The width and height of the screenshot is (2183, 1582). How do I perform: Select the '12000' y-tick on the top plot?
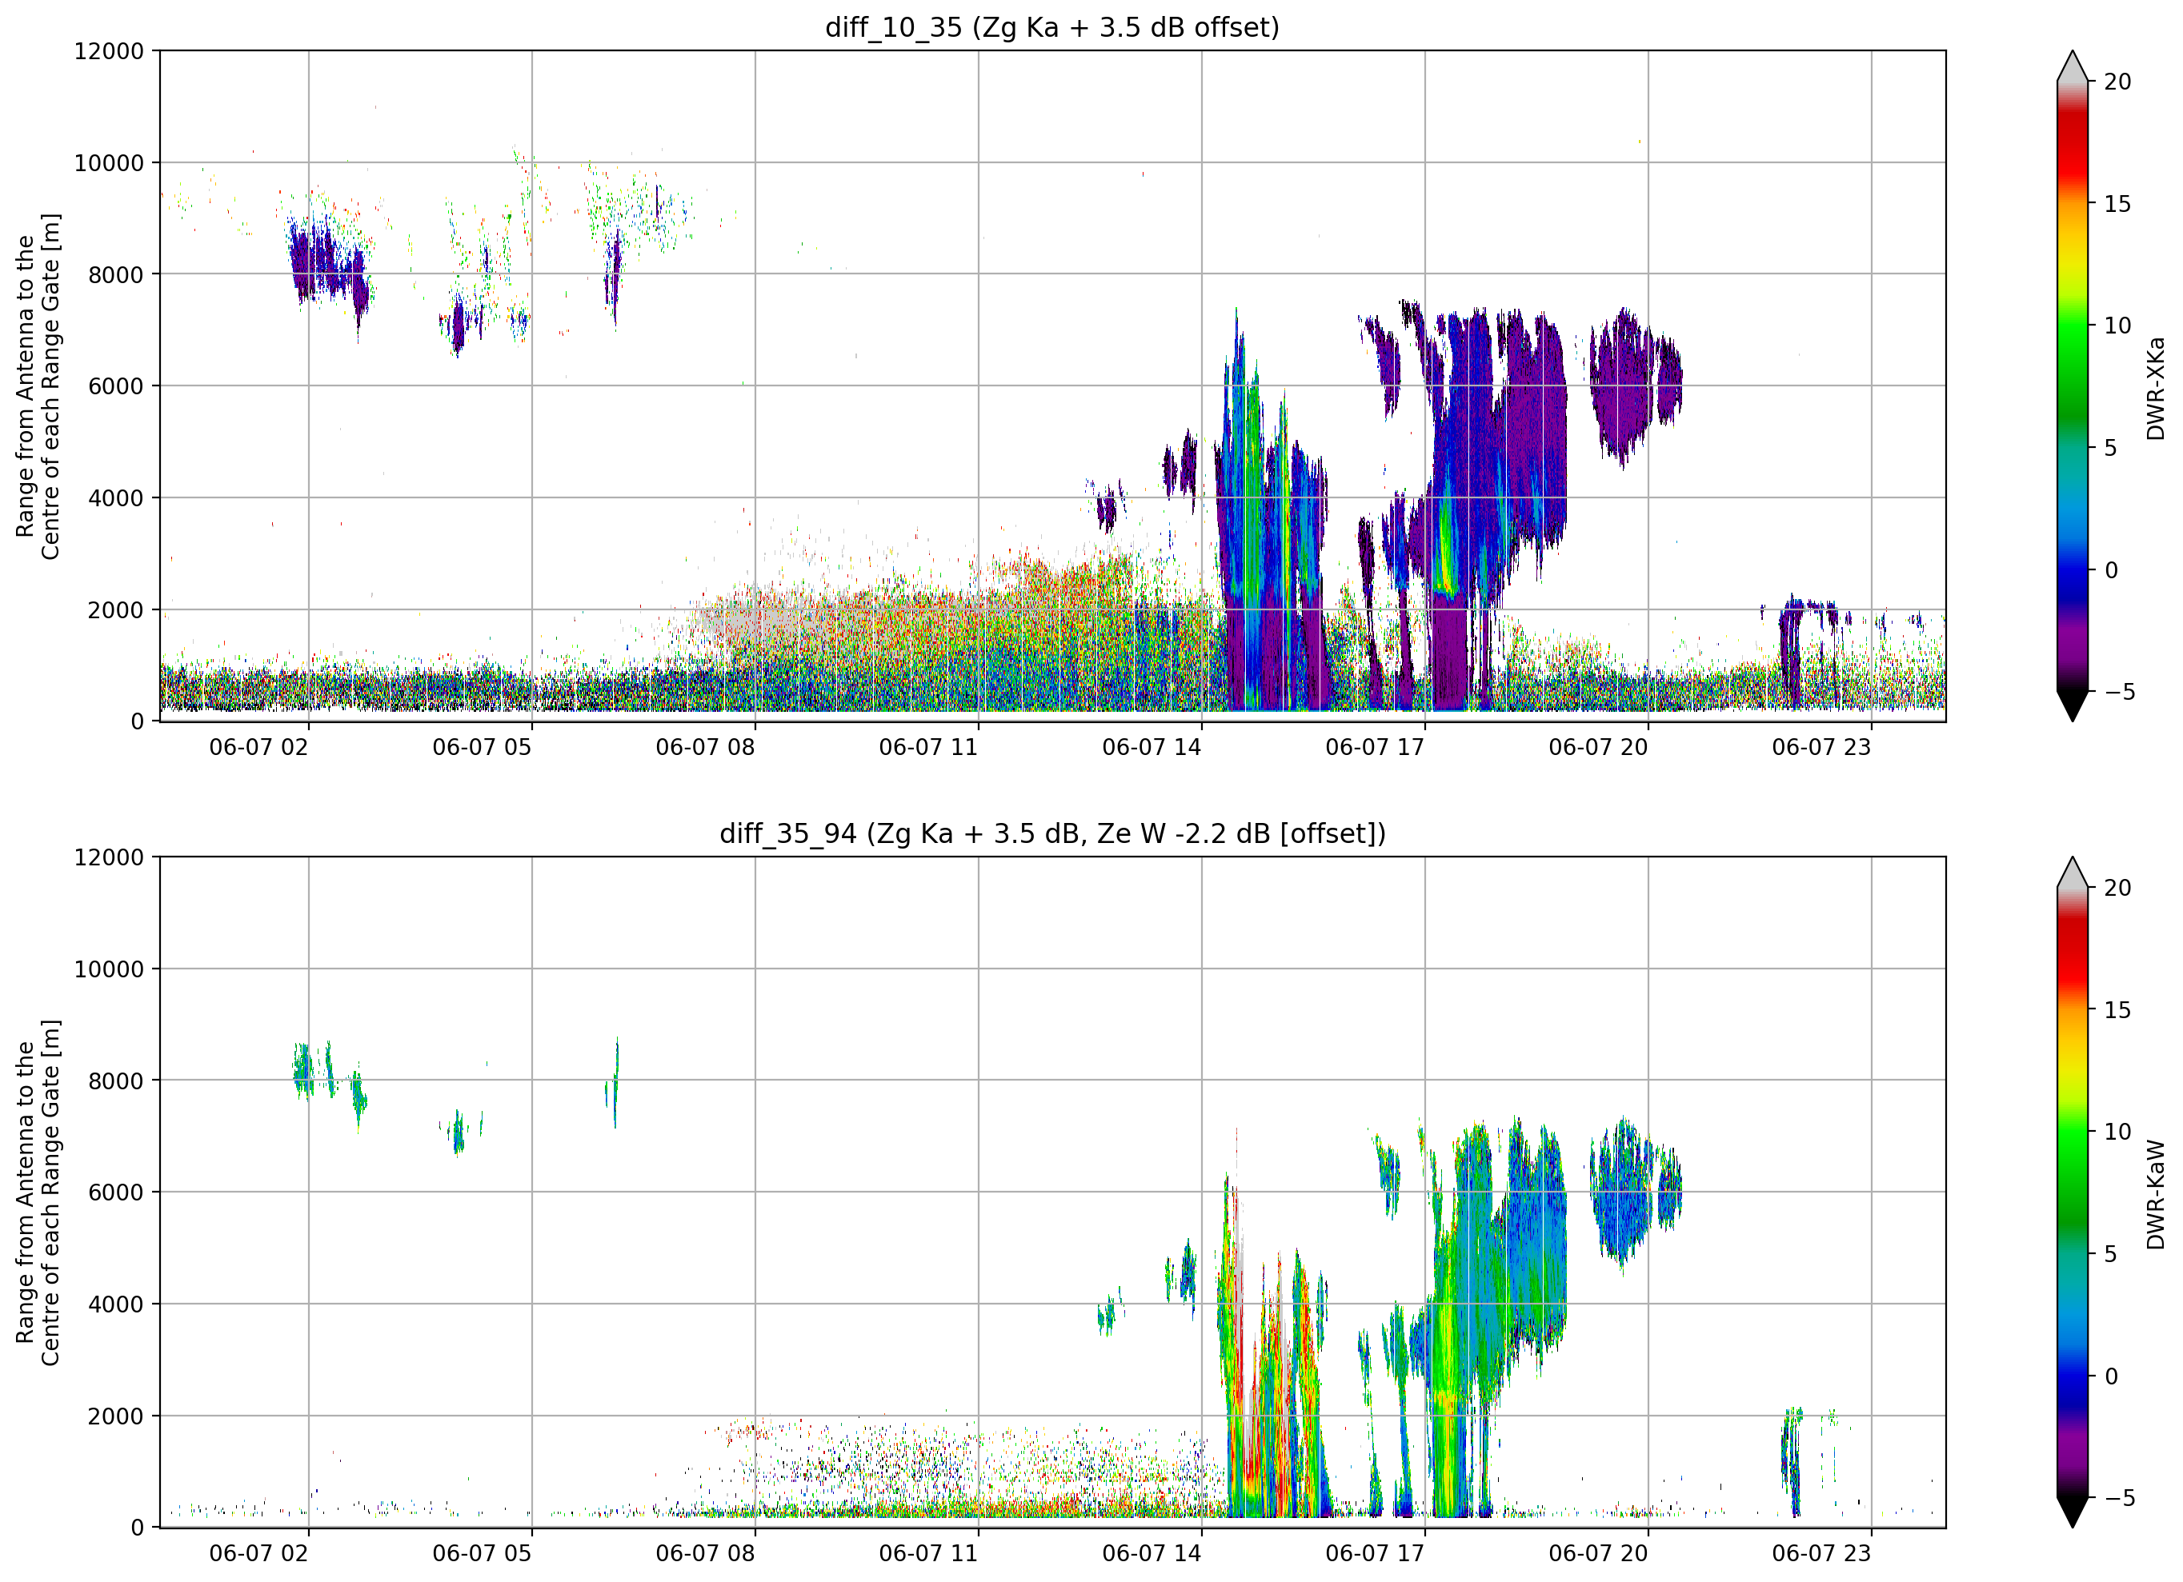point(109,51)
